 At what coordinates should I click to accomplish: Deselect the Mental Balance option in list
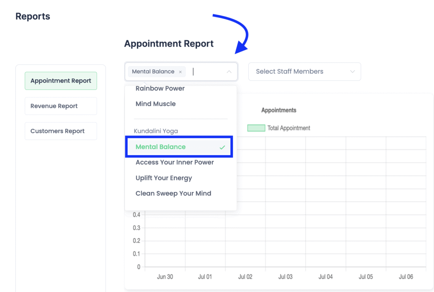coord(161,147)
